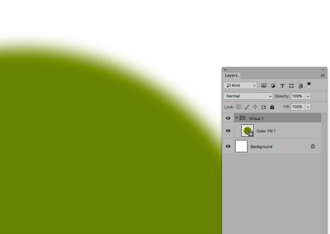Filter layers by pixel layers icon
Viewport: 330px width, 234px height.
click(263, 86)
